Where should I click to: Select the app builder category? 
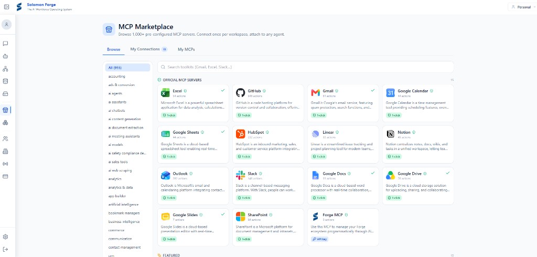click(127, 196)
